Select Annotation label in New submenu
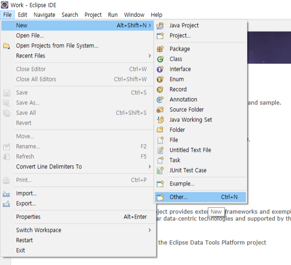This screenshot has width=291, height=265. [183, 99]
